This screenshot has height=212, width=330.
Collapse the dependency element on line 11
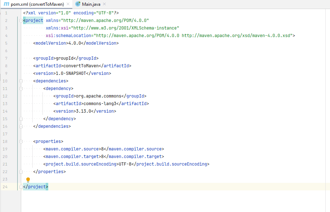point(21,89)
